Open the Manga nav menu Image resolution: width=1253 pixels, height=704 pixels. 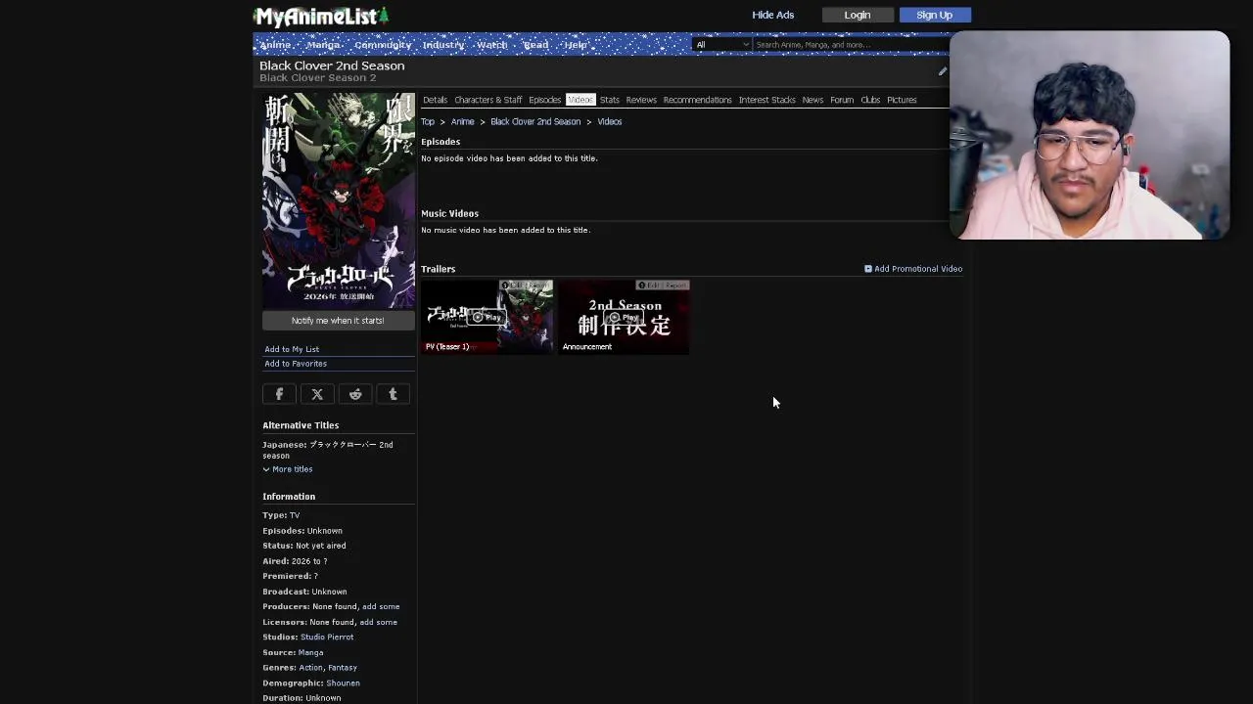click(x=323, y=45)
